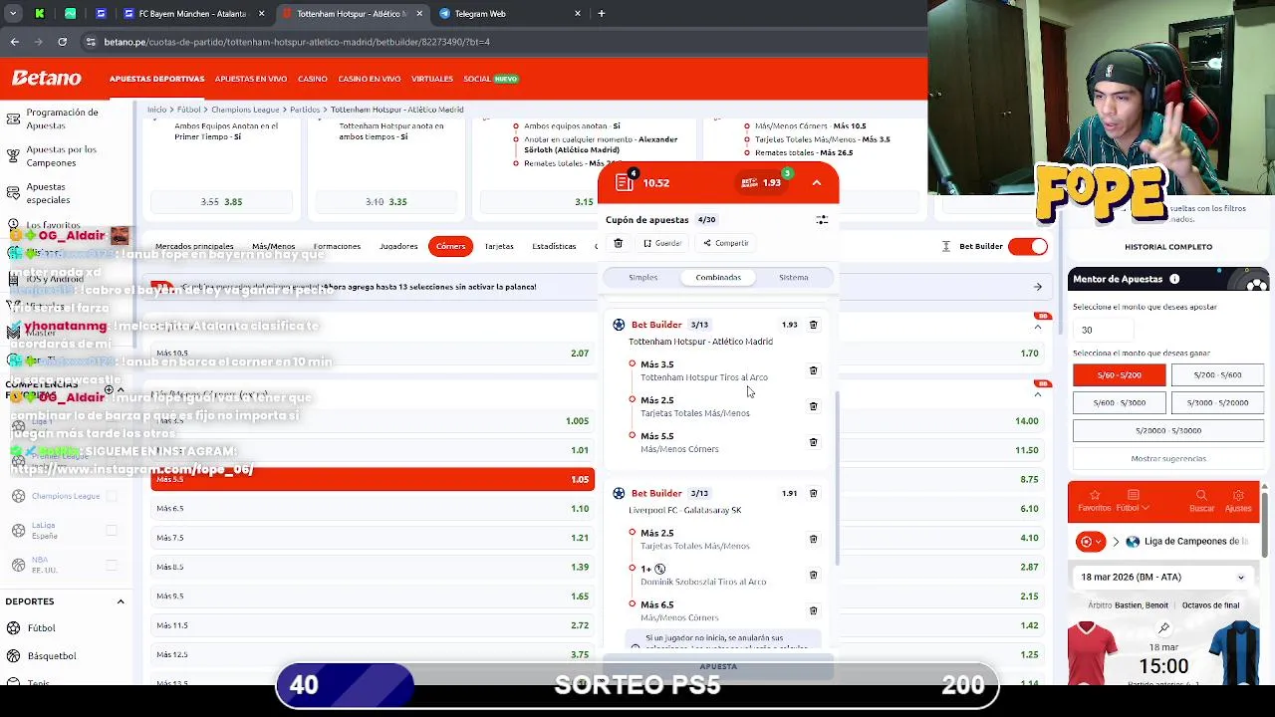Screen dimensions: 1275x717
Task: Select Más 6.5 corners at odds 1.10
Action: [x=373, y=509]
